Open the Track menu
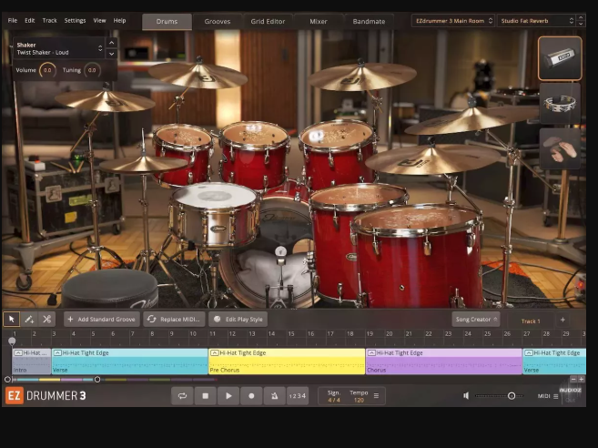 tap(49, 21)
